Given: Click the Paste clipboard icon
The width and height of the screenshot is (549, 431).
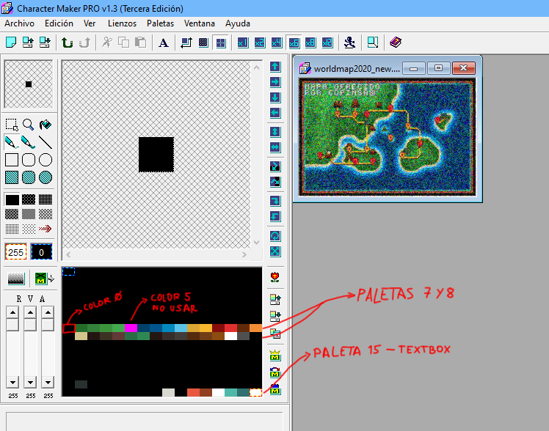Looking at the screenshot, I should [x=140, y=43].
